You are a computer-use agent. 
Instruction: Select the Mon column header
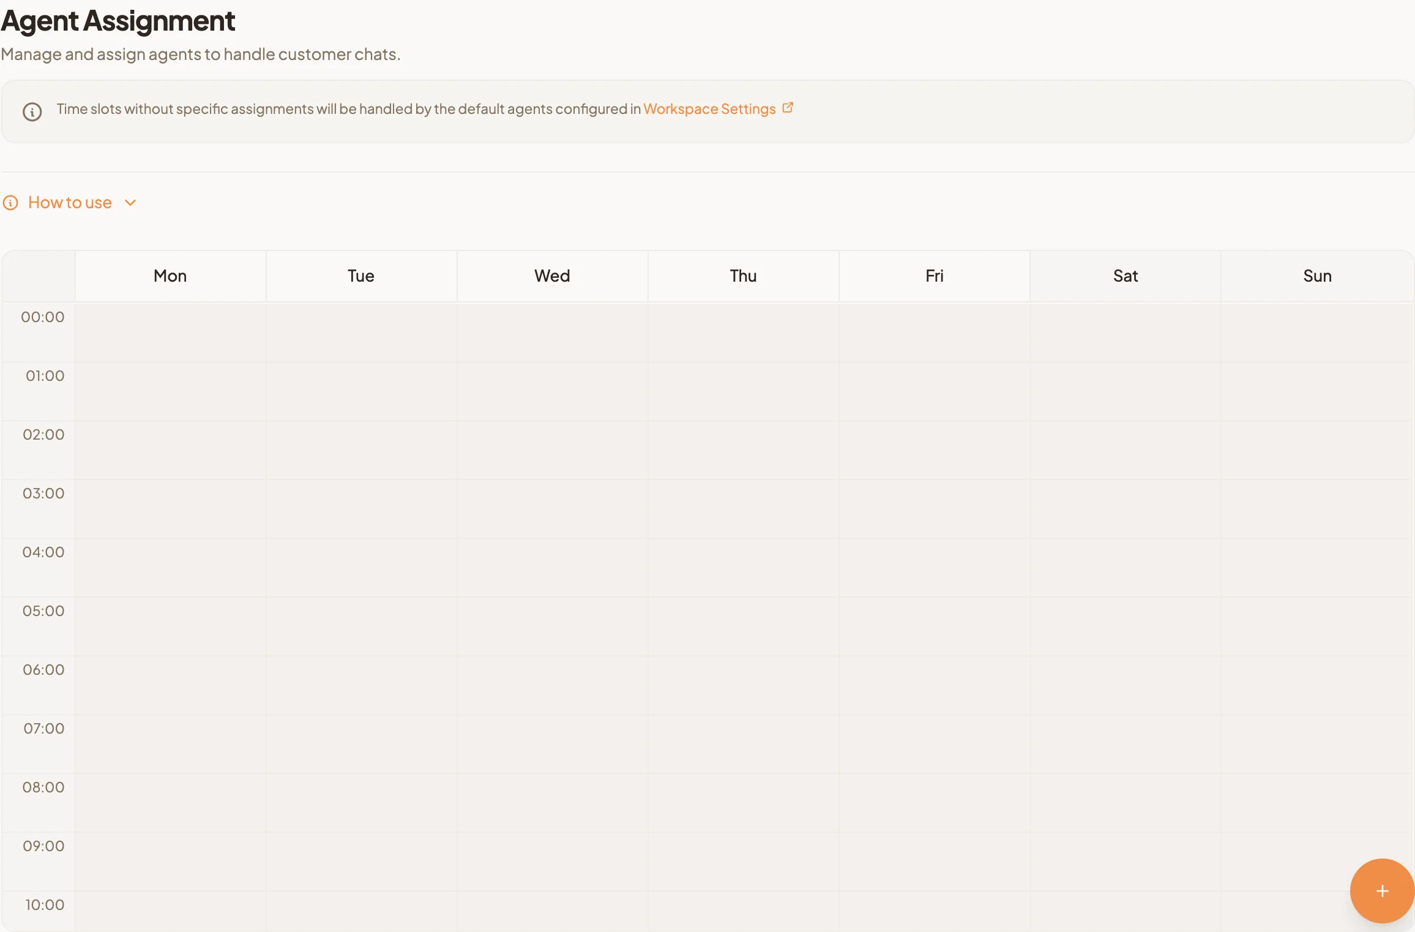click(170, 276)
